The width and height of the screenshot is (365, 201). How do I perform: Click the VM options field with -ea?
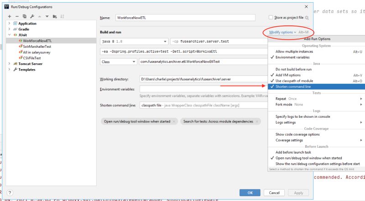(x=184, y=51)
